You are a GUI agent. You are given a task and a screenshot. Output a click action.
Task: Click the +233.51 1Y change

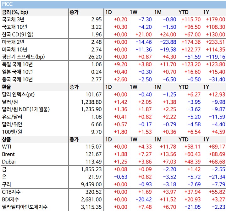coord(216,42)
